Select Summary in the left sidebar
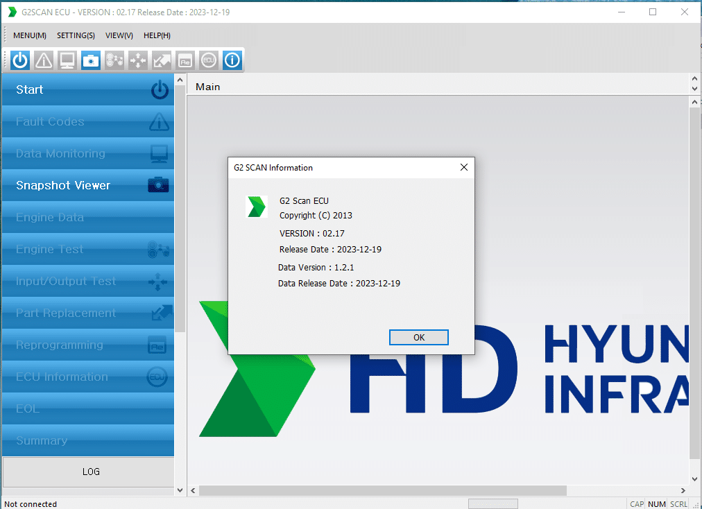 87,440
